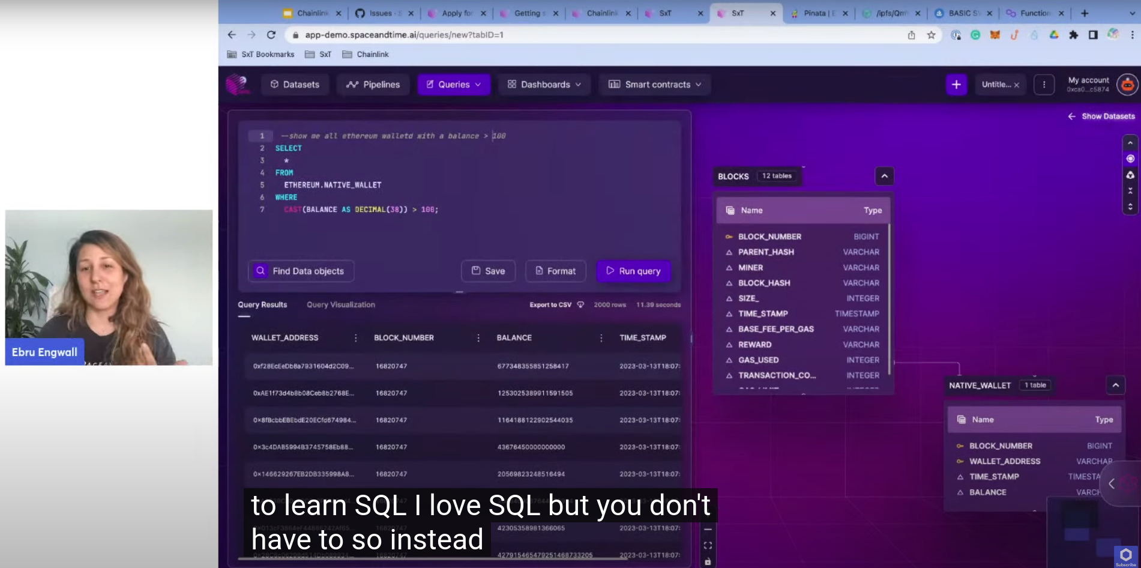Image resolution: width=1141 pixels, height=568 pixels.
Task: Close the Untitled query tab
Action: click(x=1017, y=85)
